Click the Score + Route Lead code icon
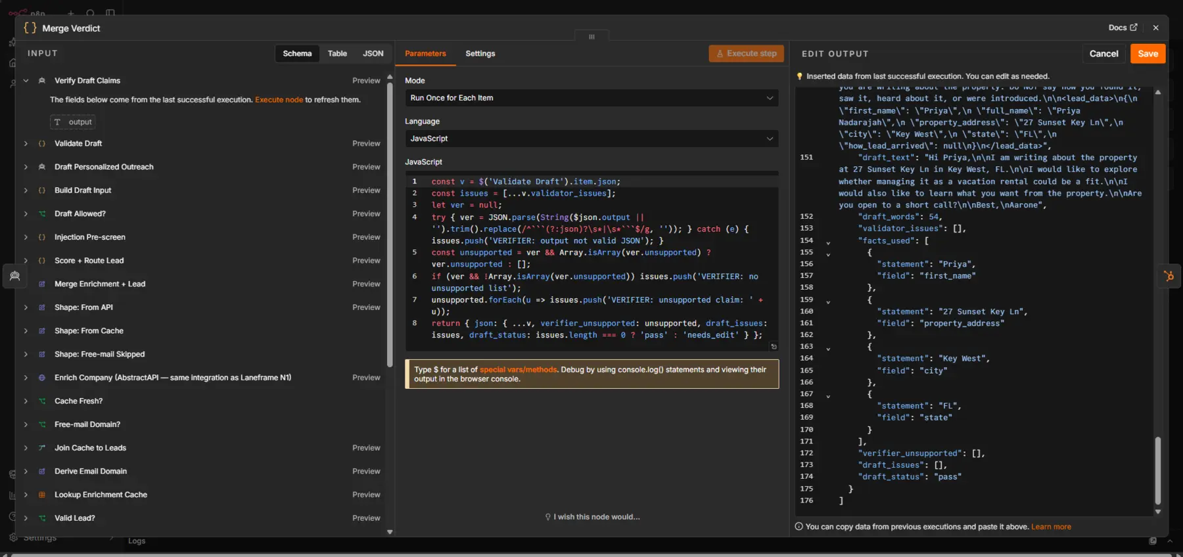 pyautogui.click(x=42, y=261)
